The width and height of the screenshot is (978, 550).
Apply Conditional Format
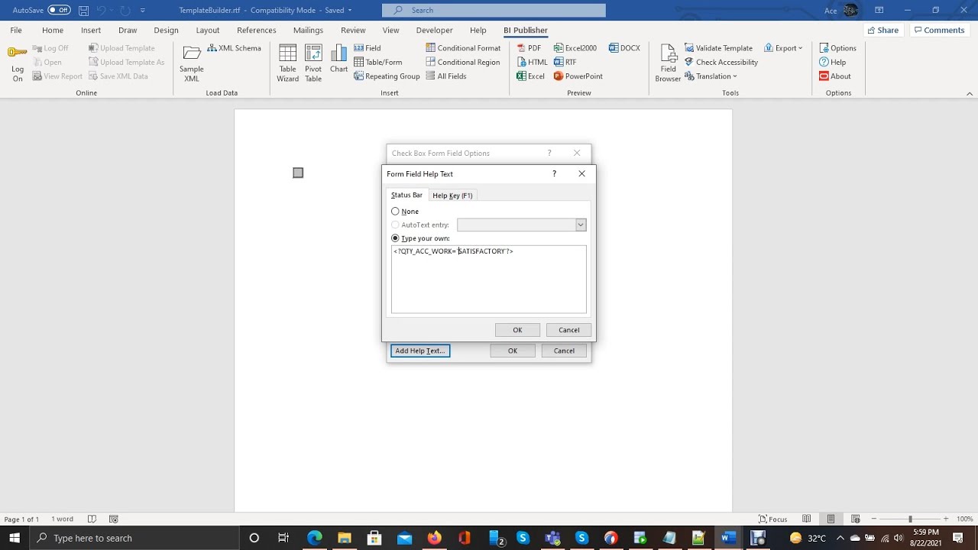pyautogui.click(x=463, y=48)
